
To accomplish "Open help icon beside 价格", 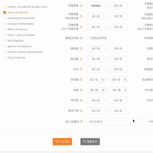I will 81,90.
